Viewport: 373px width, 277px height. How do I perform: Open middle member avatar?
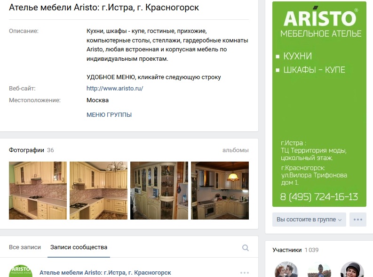319,269
